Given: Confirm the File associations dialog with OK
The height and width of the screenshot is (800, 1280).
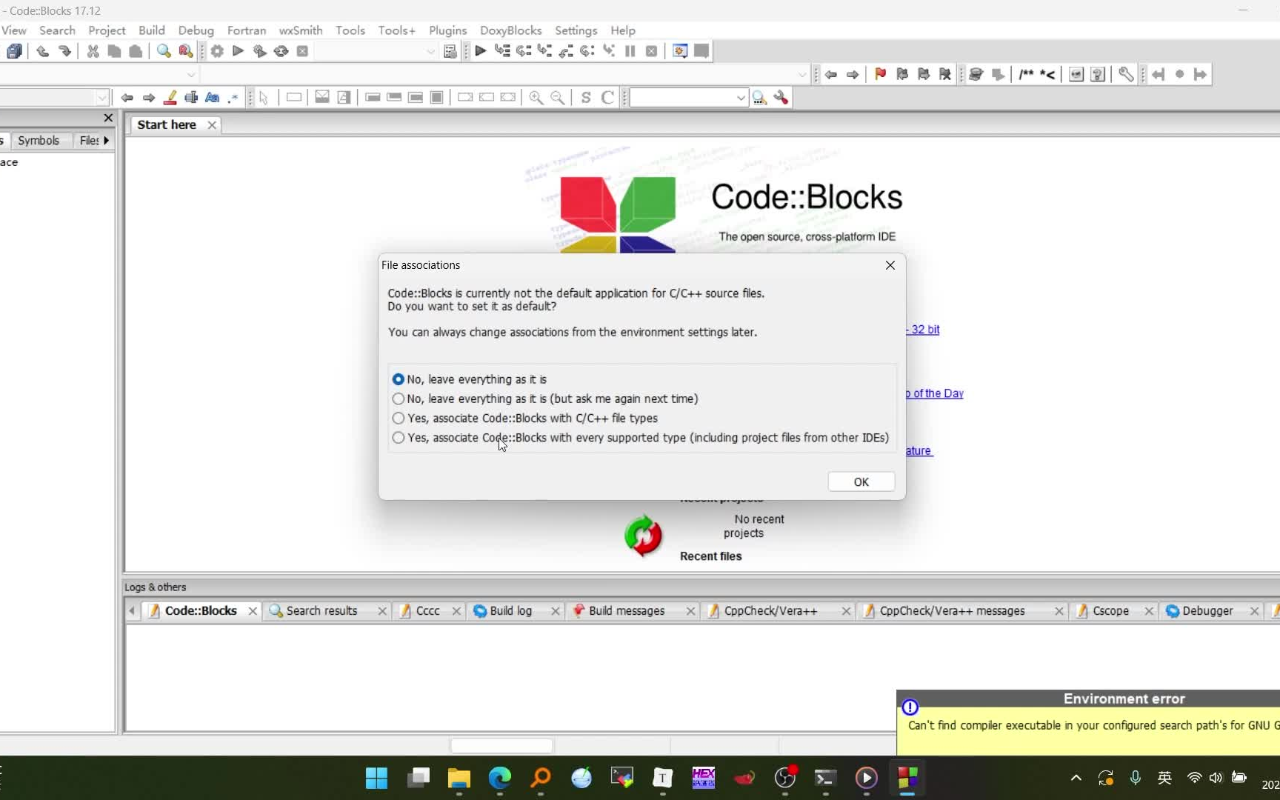Looking at the screenshot, I should click(861, 482).
